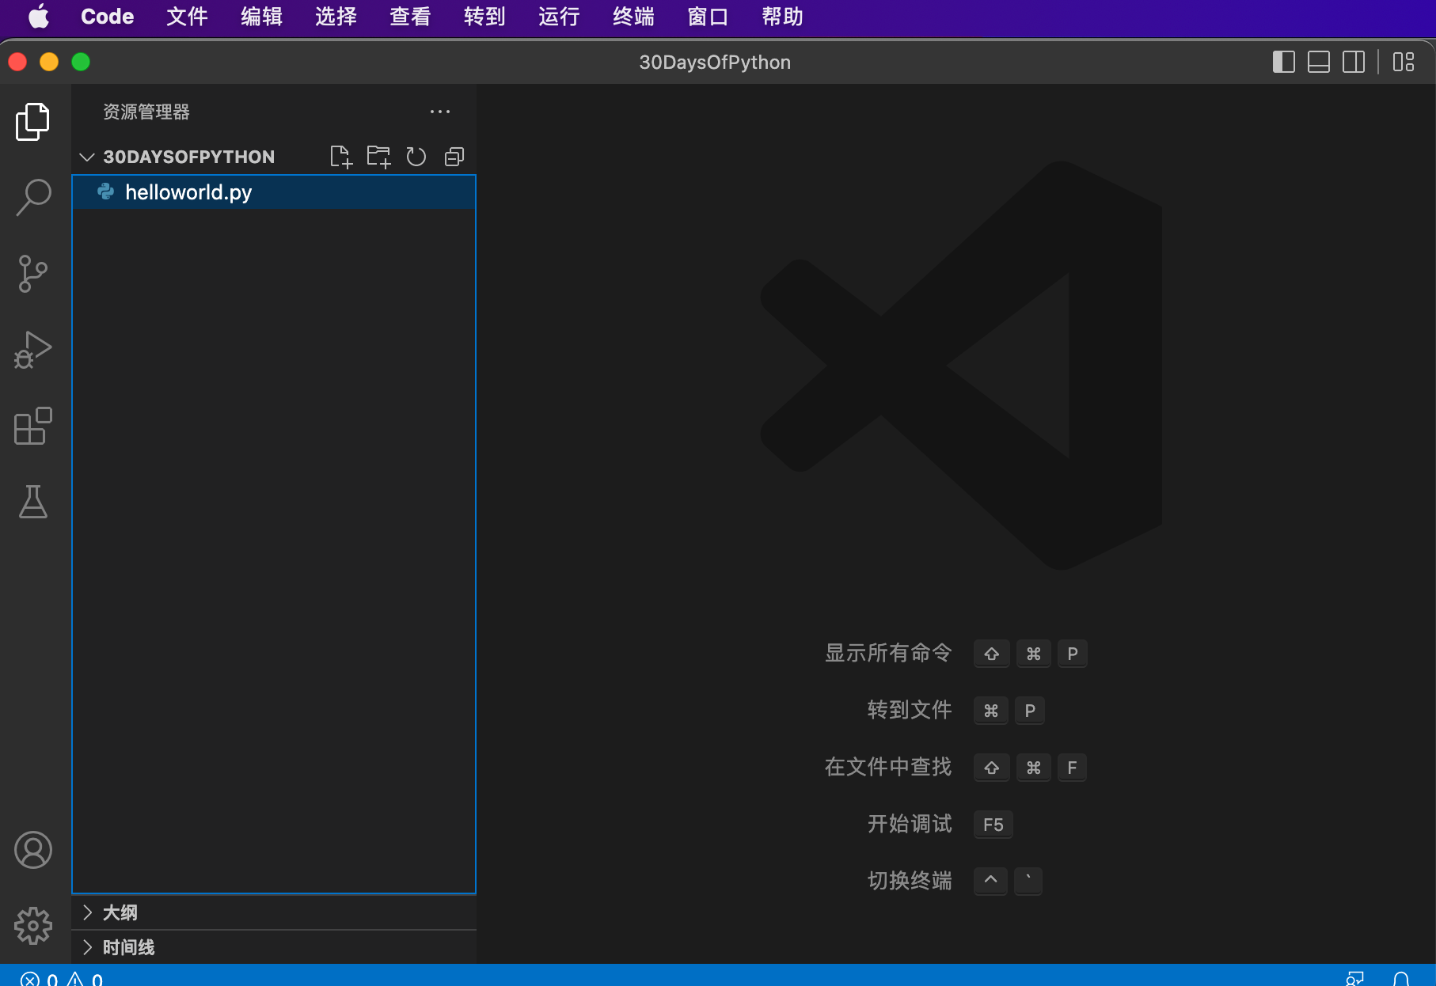Open the 窗口 menu
The width and height of the screenshot is (1436, 986).
pos(708,17)
